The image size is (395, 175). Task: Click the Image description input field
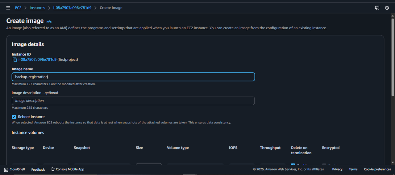click(x=133, y=101)
